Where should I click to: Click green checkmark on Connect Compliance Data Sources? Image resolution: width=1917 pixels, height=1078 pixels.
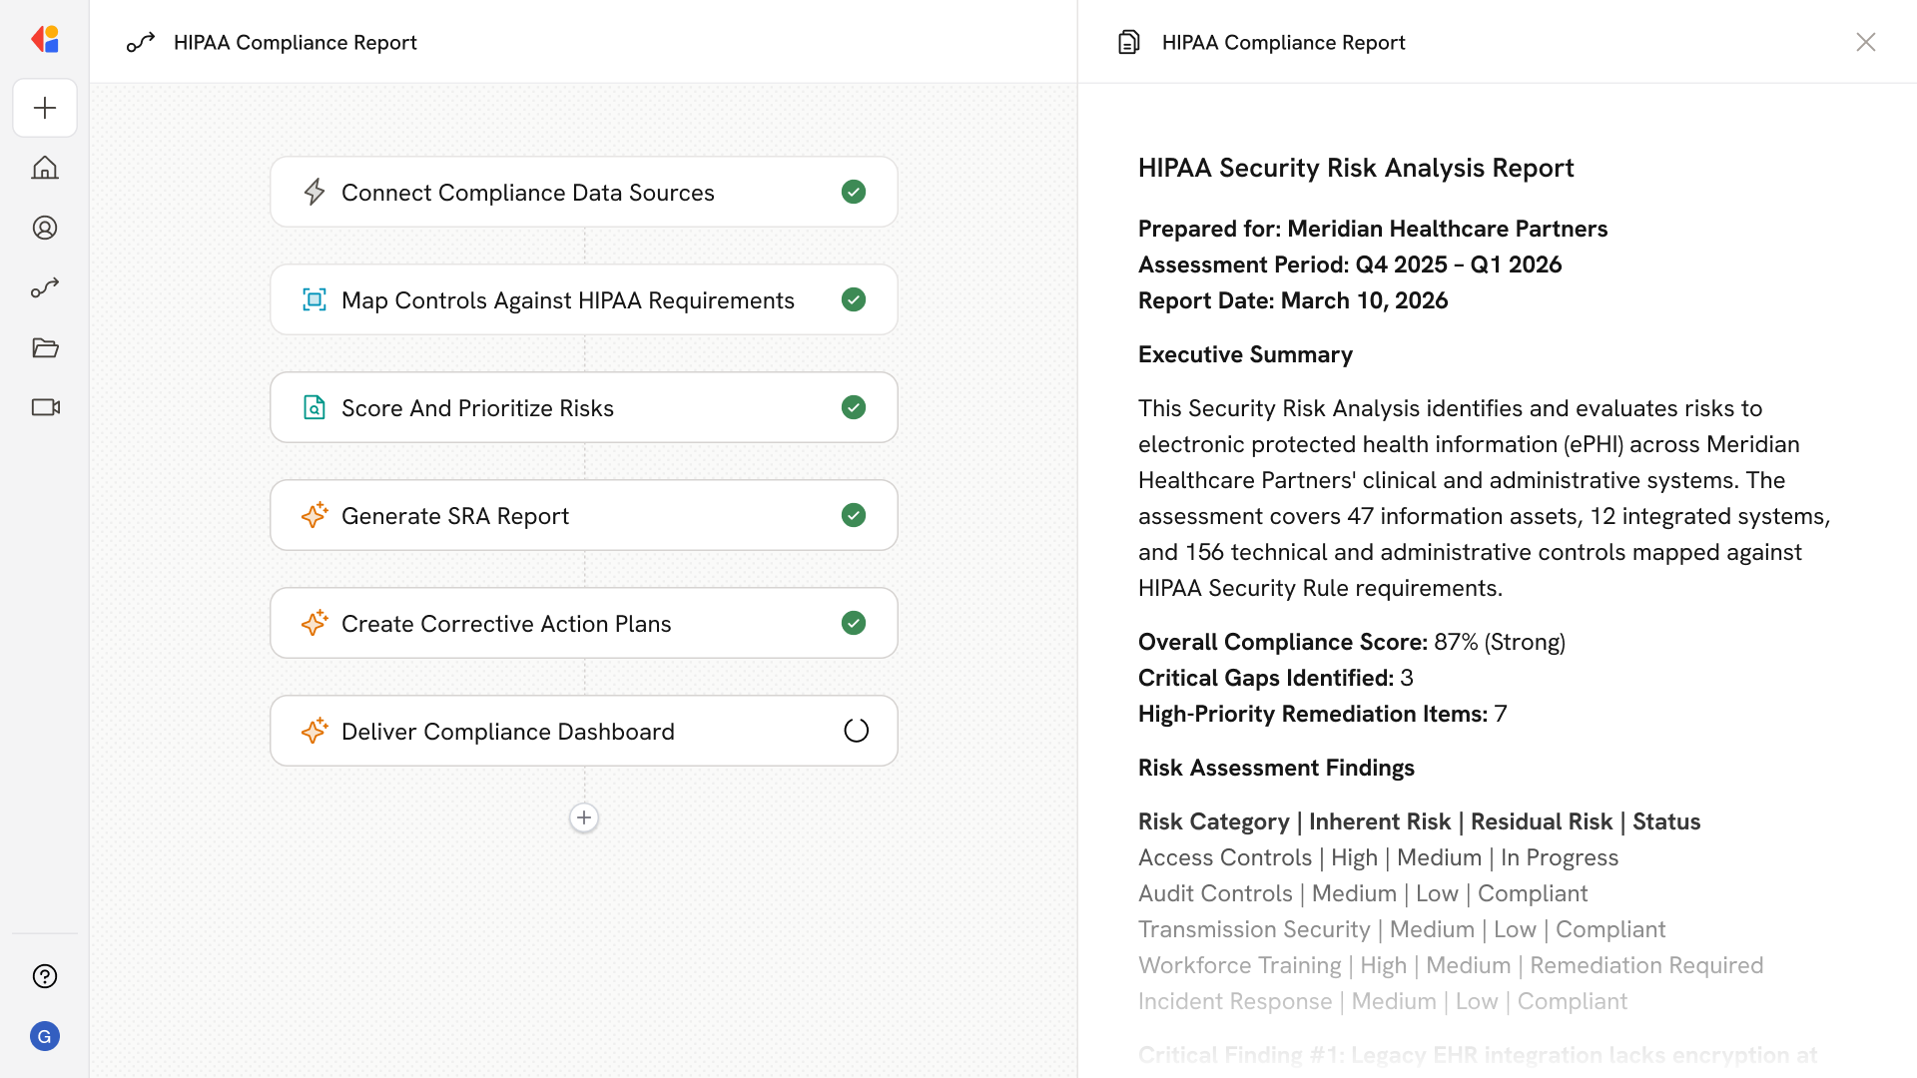pos(854,192)
